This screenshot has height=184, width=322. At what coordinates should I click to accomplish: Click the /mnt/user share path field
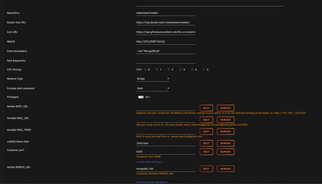point(166,143)
